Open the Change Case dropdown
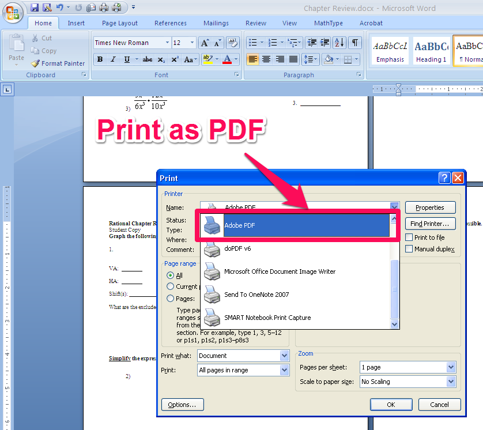 190,59
